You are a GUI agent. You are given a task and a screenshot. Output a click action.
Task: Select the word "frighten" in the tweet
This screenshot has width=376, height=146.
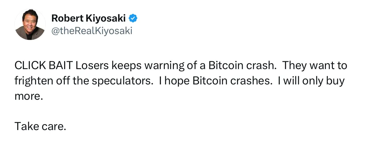(x=32, y=81)
